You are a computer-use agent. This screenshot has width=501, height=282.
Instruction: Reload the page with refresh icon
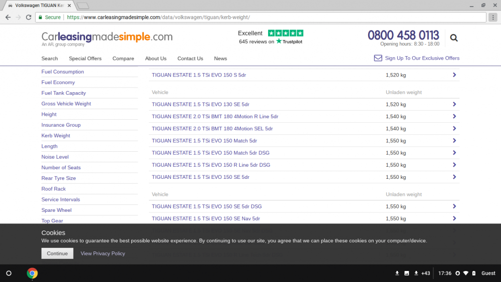coord(29,17)
